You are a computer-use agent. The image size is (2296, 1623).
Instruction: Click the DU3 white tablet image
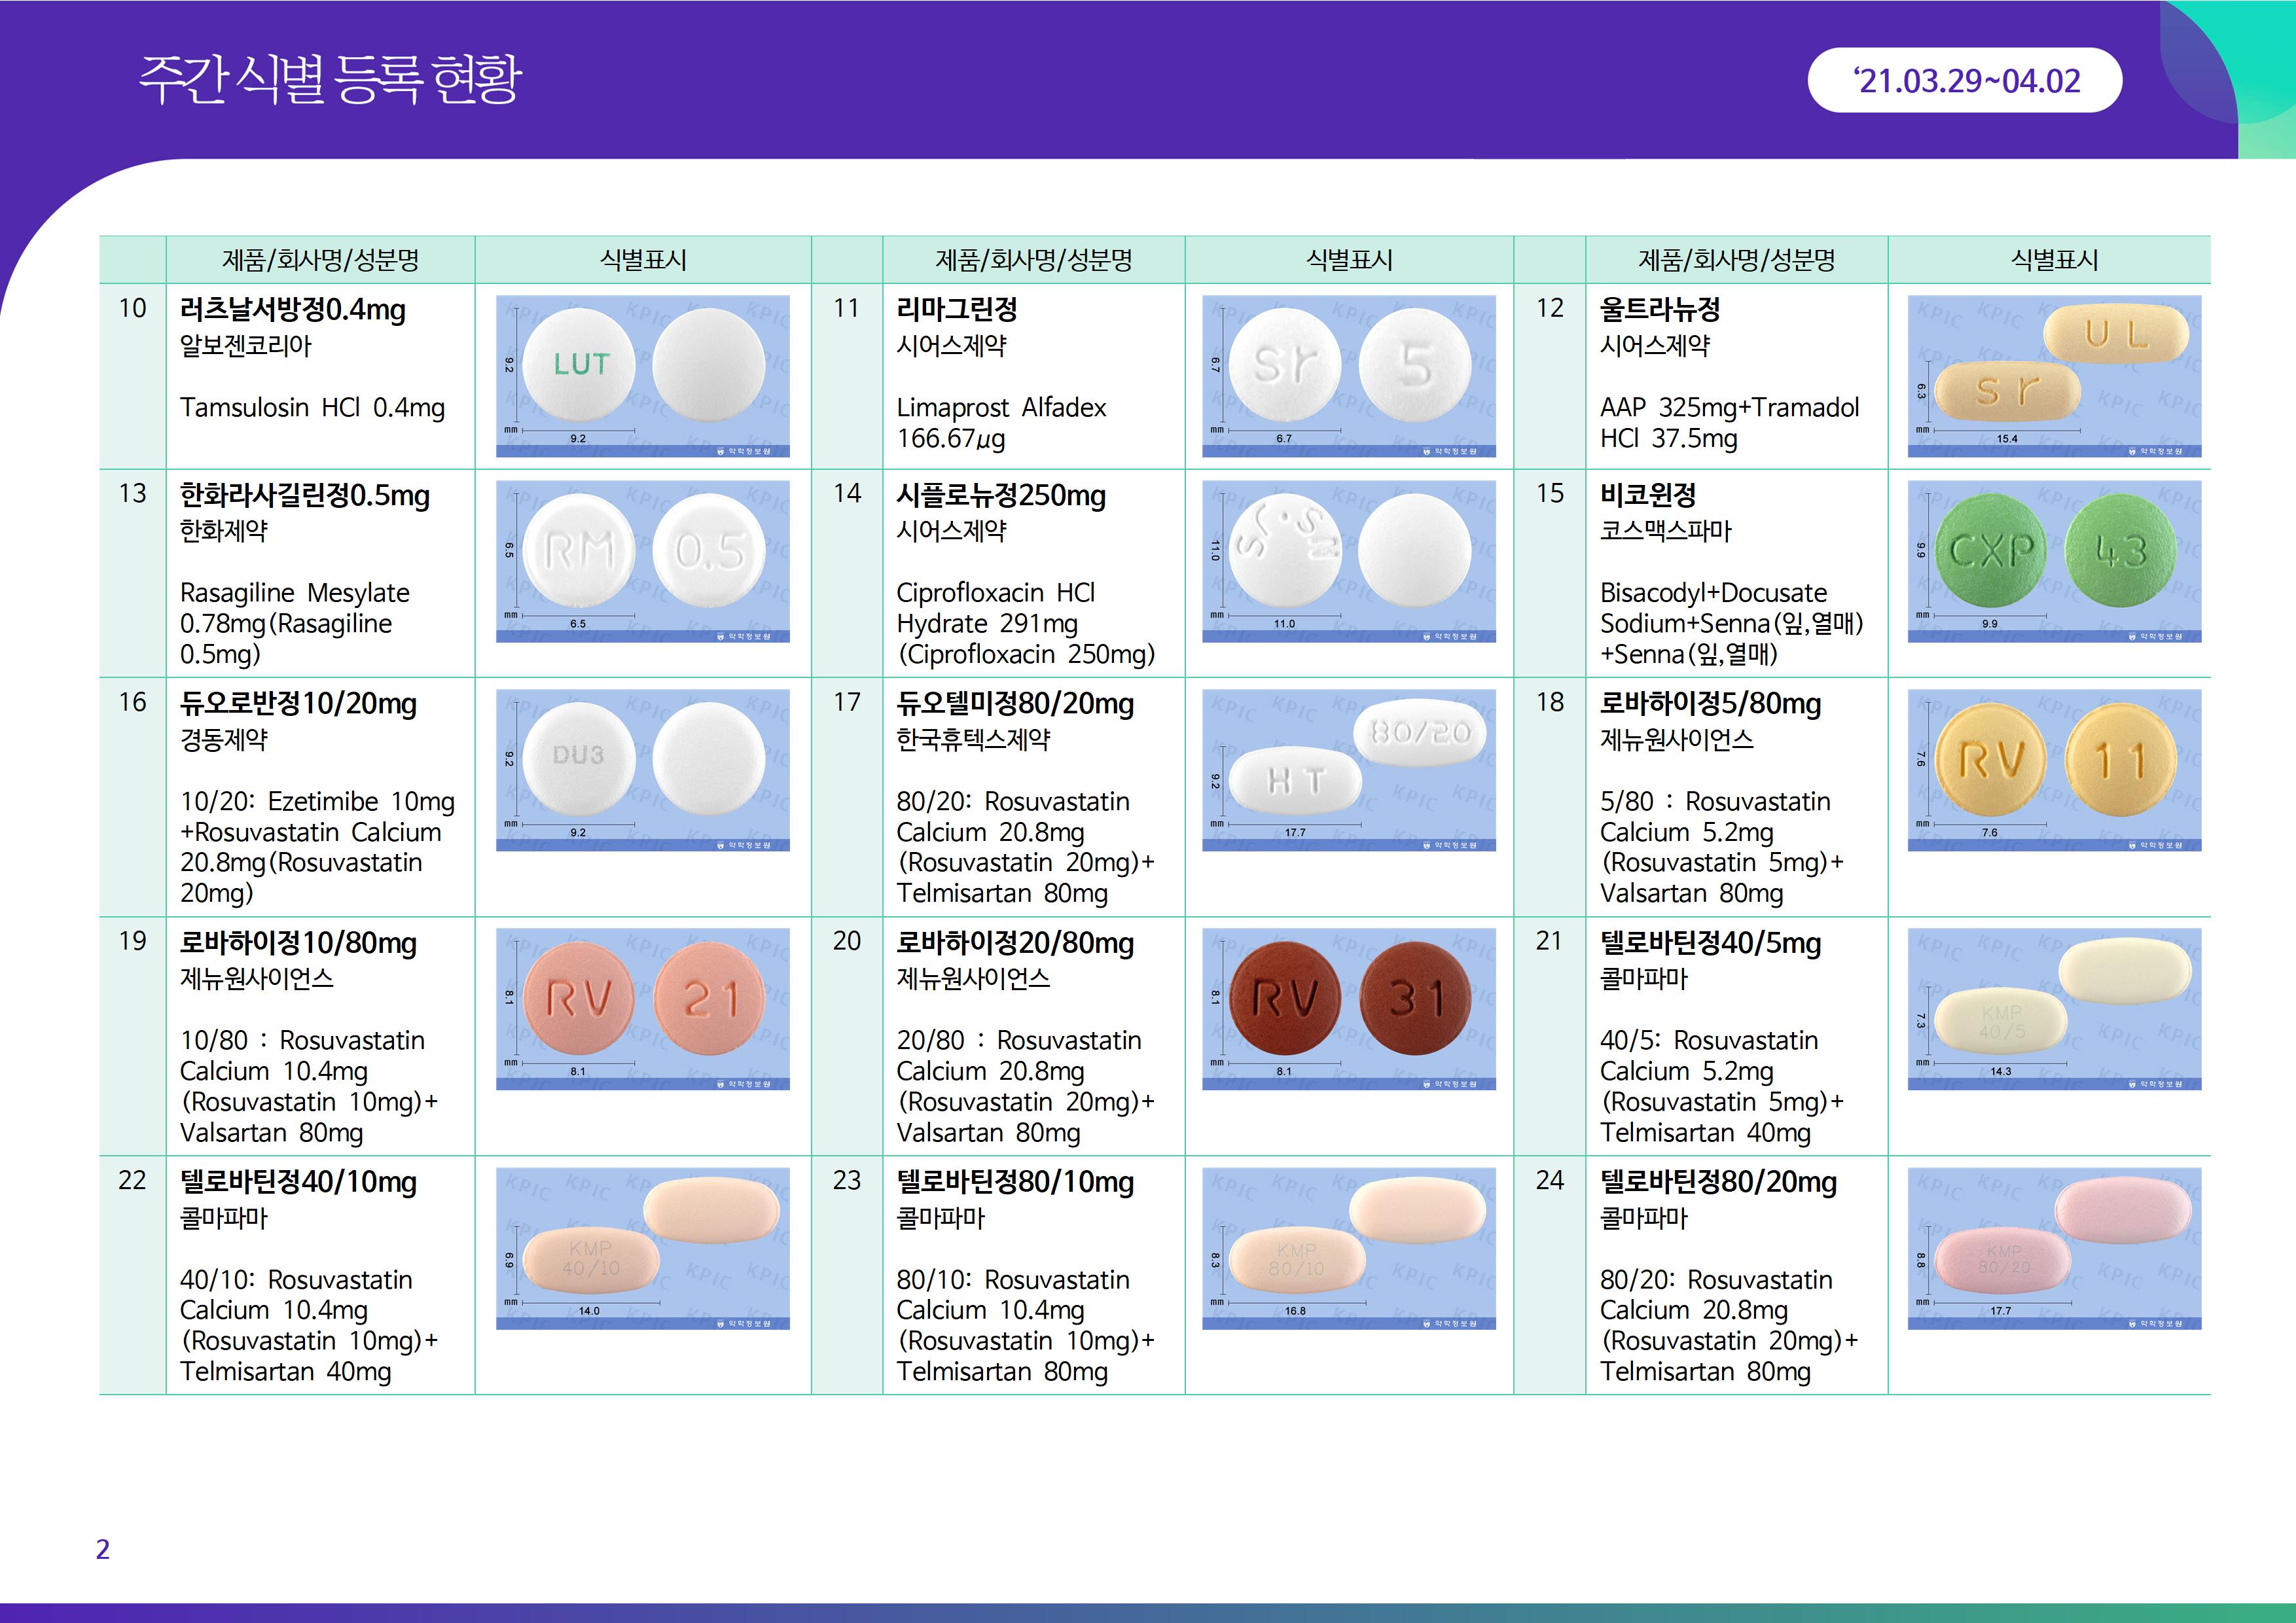[642, 769]
